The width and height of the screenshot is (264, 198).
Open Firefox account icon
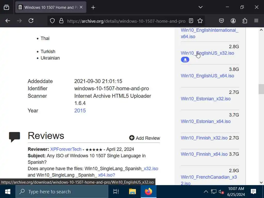tap(233, 21)
